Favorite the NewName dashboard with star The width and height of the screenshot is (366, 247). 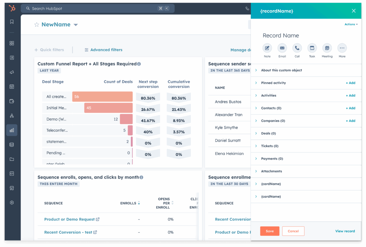(x=37, y=25)
